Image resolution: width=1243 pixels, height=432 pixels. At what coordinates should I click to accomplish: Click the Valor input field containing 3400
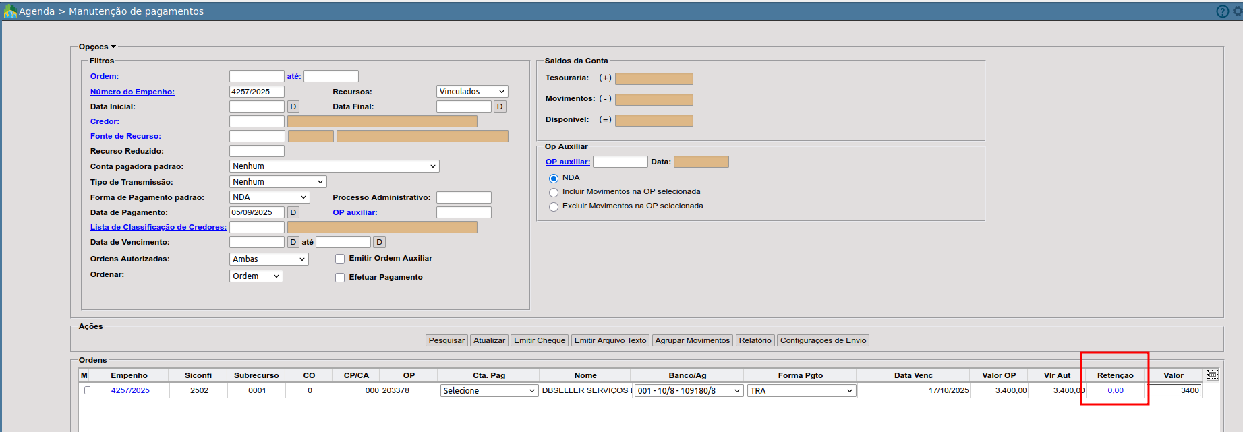[x=1174, y=390]
